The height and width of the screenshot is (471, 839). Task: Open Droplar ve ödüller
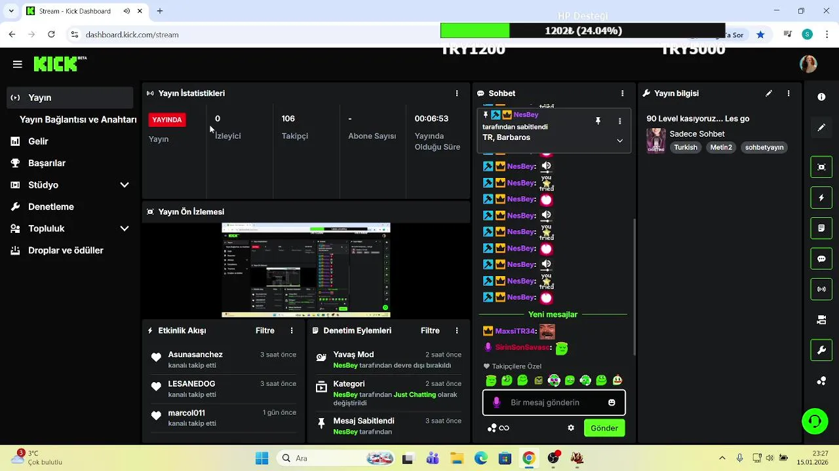pyautogui.click(x=66, y=251)
